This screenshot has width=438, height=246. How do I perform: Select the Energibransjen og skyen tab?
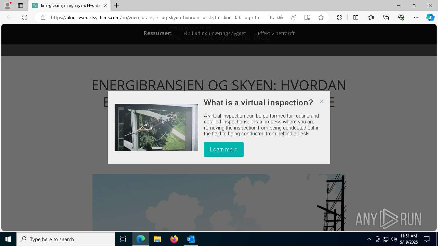click(69, 5)
